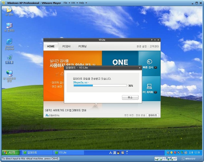The width and height of the screenshot is (204, 162).
Task: Open the 사이트가드 2.0 업그레이드 안내 notice
Action: tap(65, 110)
